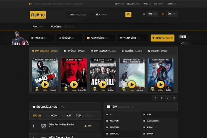This screenshot has width=207, height=138.
Task: Open the RSS feed icon
Action: pyautogui.click(x=174, y=98)
